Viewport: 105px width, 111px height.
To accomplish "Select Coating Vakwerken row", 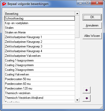I will (39, 74).
